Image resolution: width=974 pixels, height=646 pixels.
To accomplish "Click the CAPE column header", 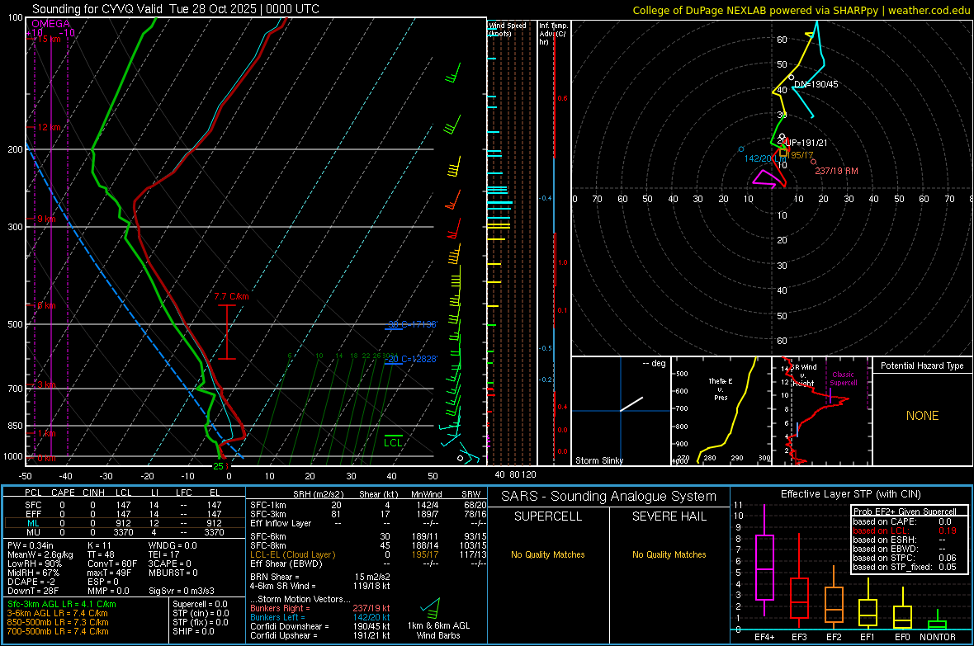I will click(63, 493).
